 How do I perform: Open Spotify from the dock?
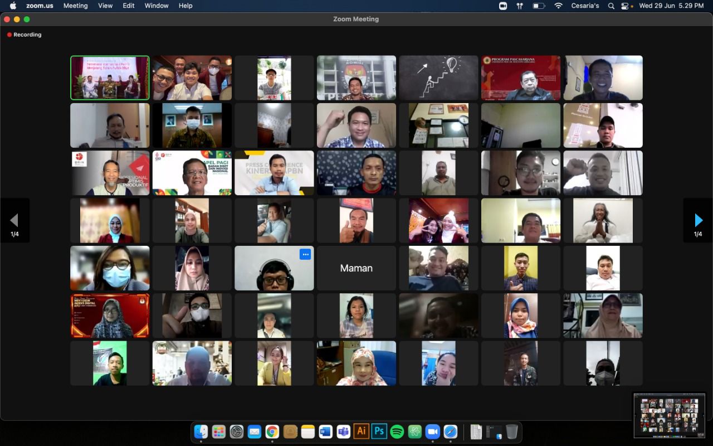[x=397, y=432]
